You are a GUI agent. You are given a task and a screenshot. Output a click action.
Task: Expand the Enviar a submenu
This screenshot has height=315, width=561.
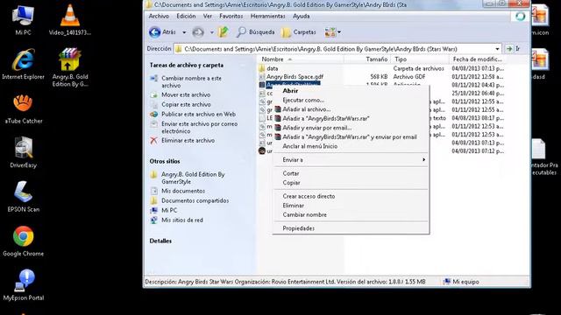(351, 159)
